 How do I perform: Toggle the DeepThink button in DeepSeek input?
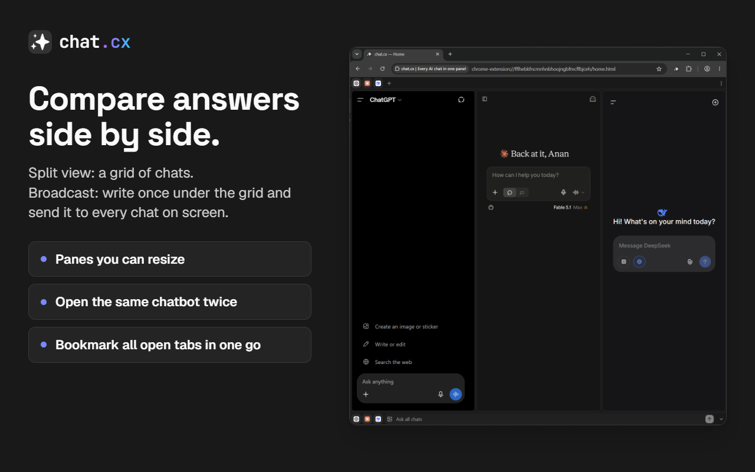(x=624, y=261)
